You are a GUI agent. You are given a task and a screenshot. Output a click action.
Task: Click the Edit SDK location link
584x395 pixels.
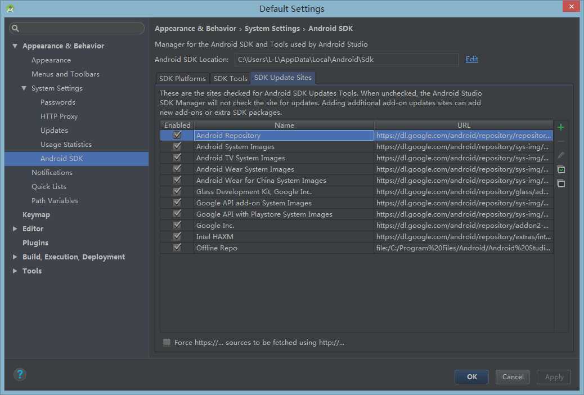click(471, 59)
